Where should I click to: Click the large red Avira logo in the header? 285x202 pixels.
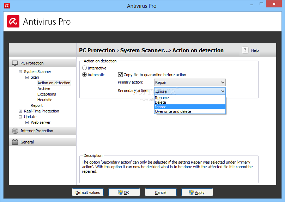click(x=13, y=22)
